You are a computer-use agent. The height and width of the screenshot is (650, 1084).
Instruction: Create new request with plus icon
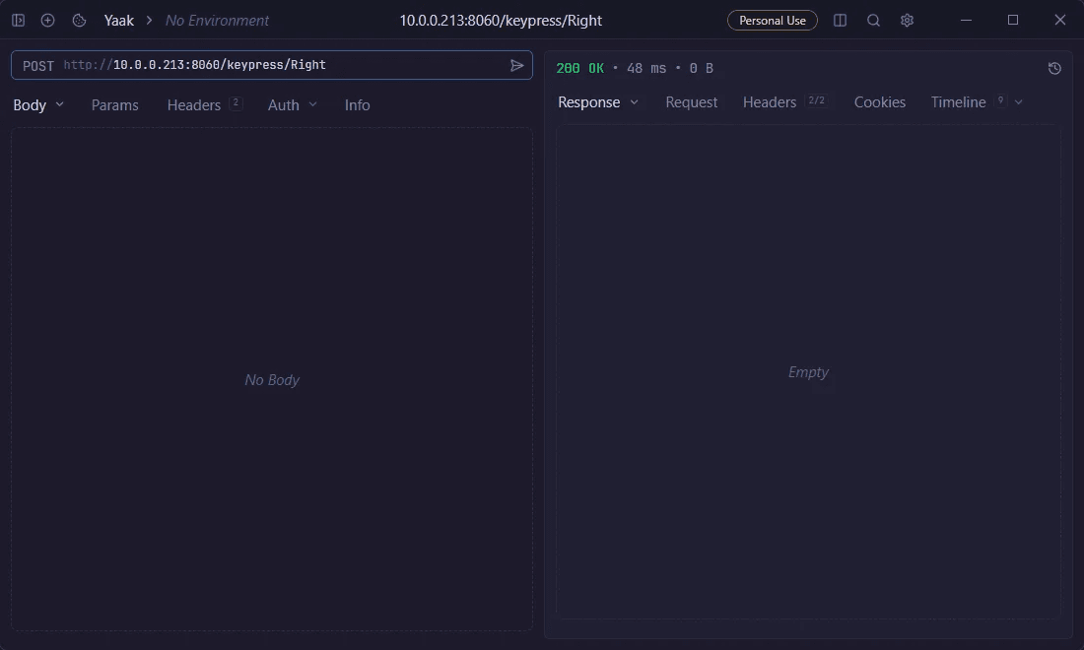point(47,20)
